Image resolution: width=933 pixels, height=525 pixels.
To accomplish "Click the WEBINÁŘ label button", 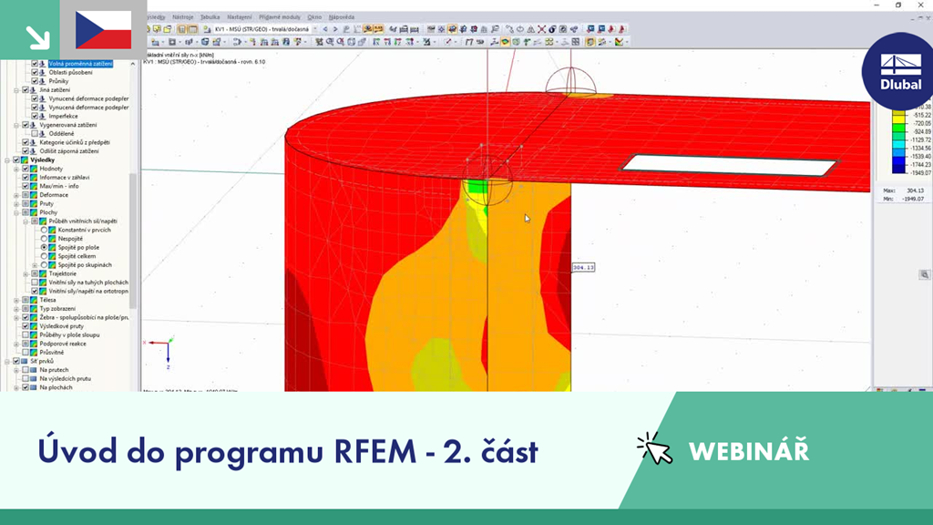I will pos(749,451).
